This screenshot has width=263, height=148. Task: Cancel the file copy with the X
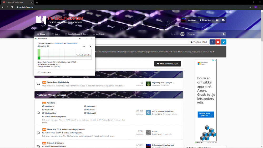pos(90,47)
